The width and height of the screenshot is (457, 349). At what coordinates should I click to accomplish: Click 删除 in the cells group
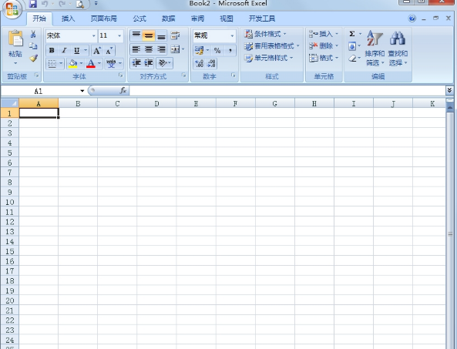click(324, 45)
